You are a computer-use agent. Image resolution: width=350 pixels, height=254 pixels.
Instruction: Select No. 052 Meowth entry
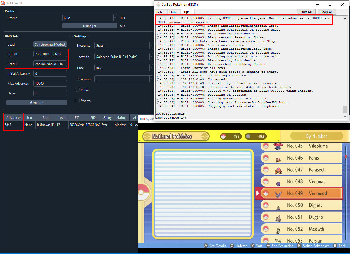[301, 229]
